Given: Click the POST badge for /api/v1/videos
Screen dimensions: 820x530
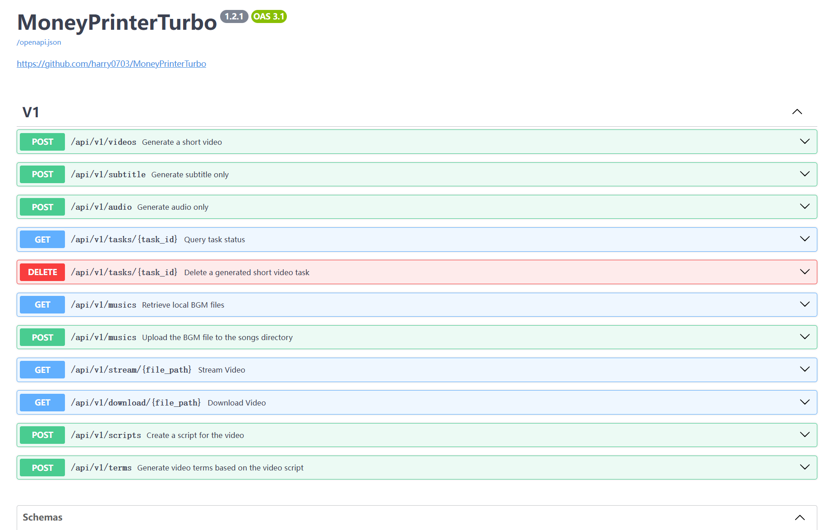Looking at the screenshot, I should coord(42,142).
